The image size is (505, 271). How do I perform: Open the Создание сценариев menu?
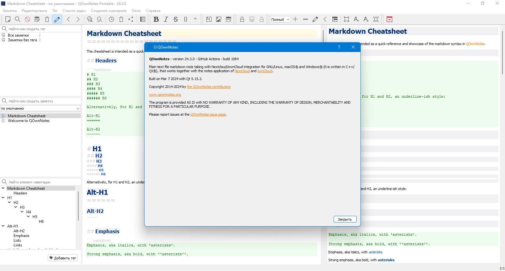pos(109,11)
